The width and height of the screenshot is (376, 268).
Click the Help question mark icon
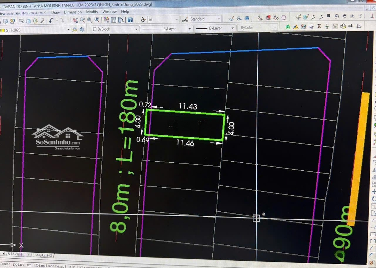pyautogui.click(x=130, y=20)
